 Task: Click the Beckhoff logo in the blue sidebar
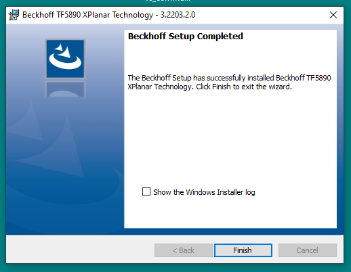65,59
